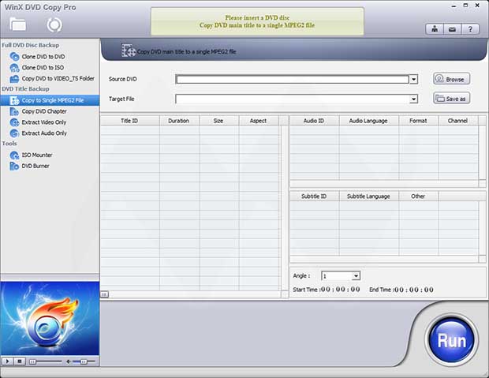Click the Channel column header
Screen dimensions: 489x378
pos(457,121)
